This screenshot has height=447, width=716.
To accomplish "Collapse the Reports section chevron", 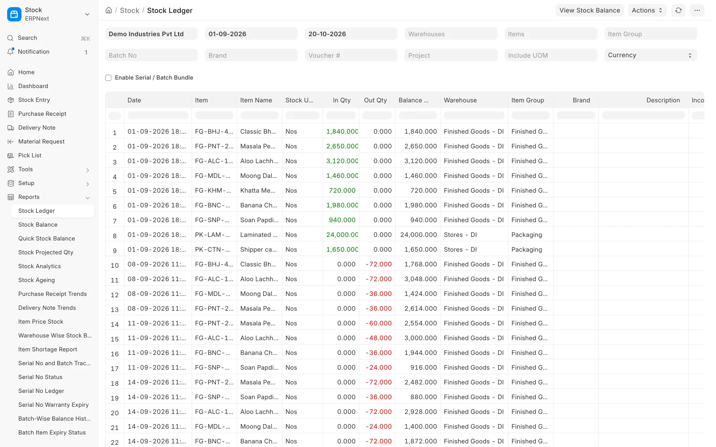I will tap(88, 198).
